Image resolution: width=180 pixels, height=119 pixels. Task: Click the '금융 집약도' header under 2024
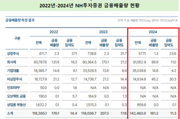[x=168, y=43]
